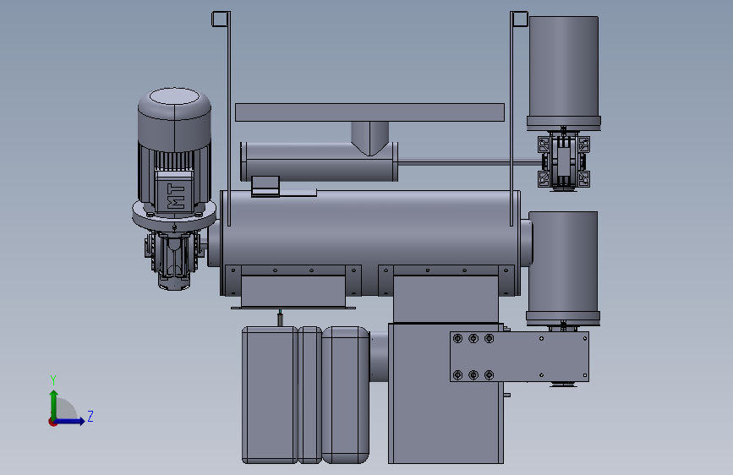Click the red origin dot of the coordinate triad
This screenshot has width=733, height=475.
[52, 422]
